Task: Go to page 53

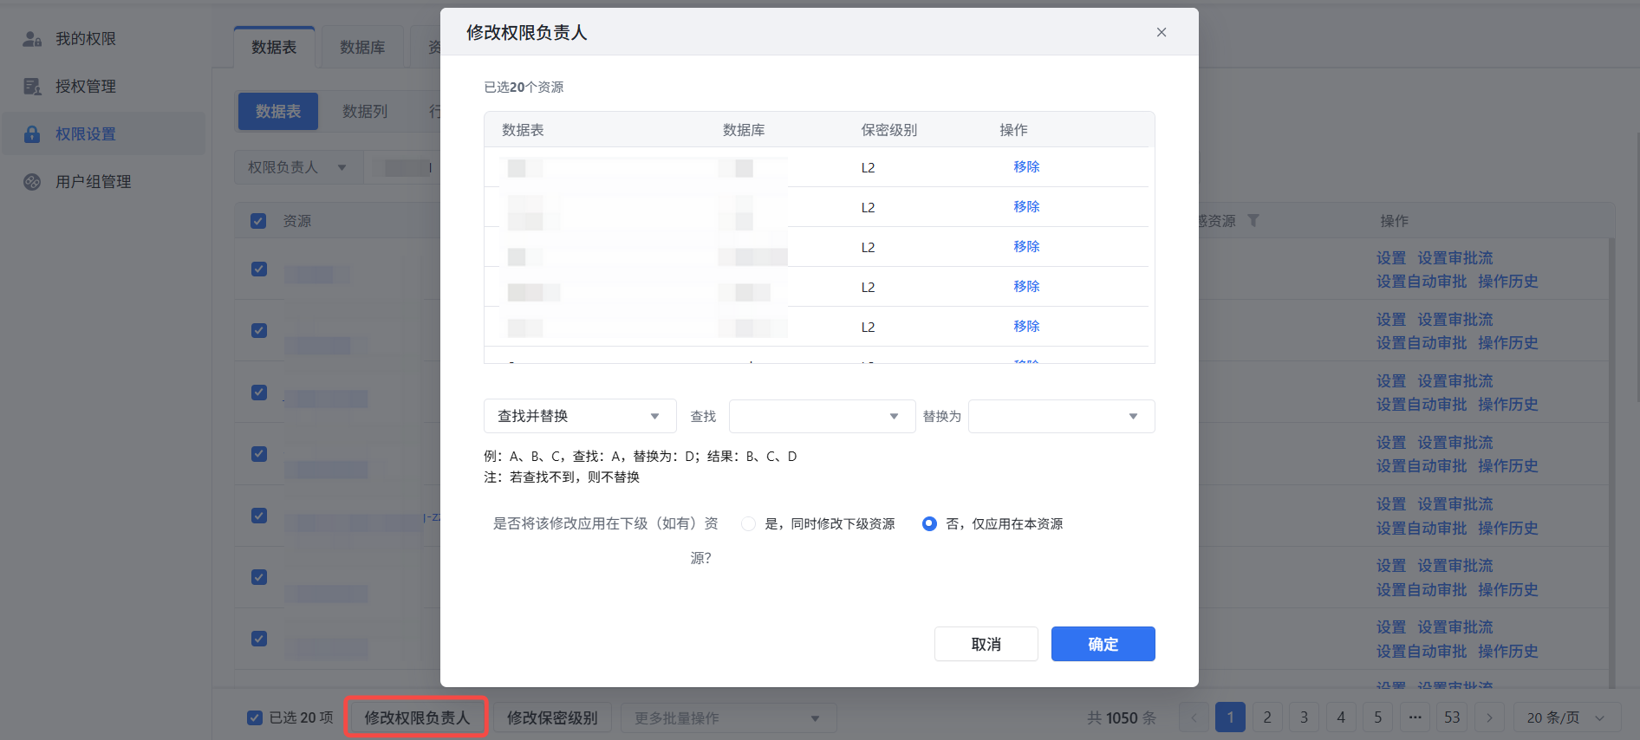Action: click(1452, 717)
